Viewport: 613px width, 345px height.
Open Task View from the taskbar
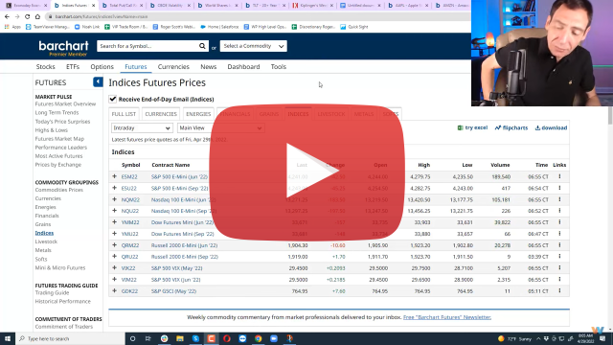tap(148, 338)
